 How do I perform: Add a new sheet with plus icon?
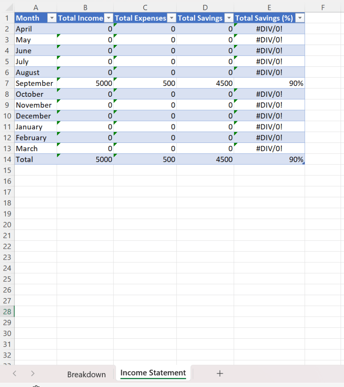tap(220, 373)
